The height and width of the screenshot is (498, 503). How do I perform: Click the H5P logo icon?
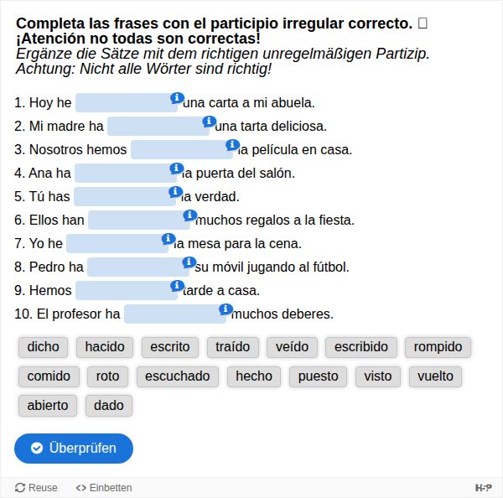click(x=484, y=488)
